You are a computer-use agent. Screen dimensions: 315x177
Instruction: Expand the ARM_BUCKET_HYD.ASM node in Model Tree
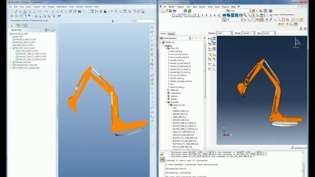(x=11, y=65)
